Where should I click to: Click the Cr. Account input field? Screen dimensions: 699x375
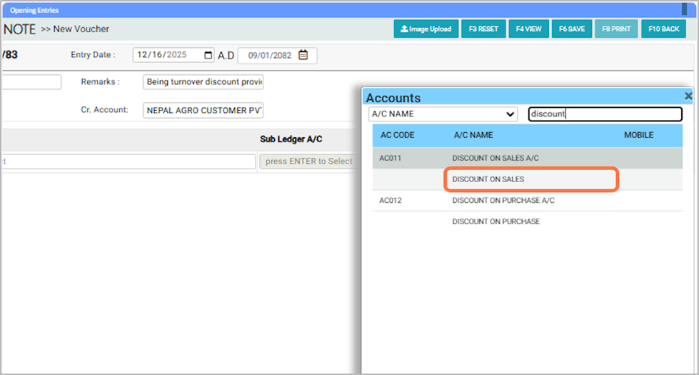click(203, 111)
